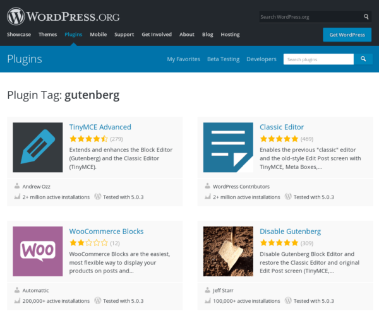This screenshot has height=316, width=379.
Task: Visit the Support section
Action: click(124, 35)
